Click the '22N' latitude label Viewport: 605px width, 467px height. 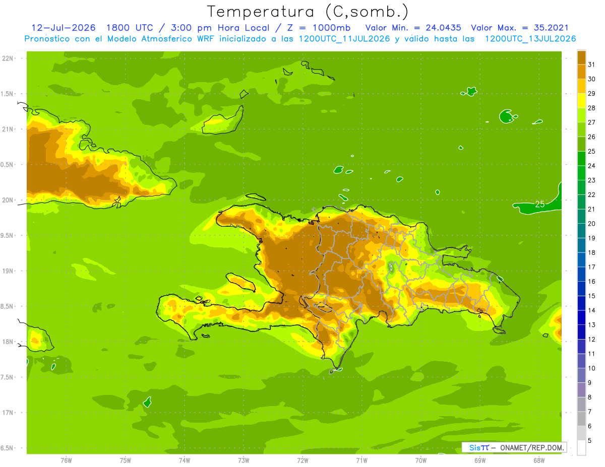tap(8, 58)
